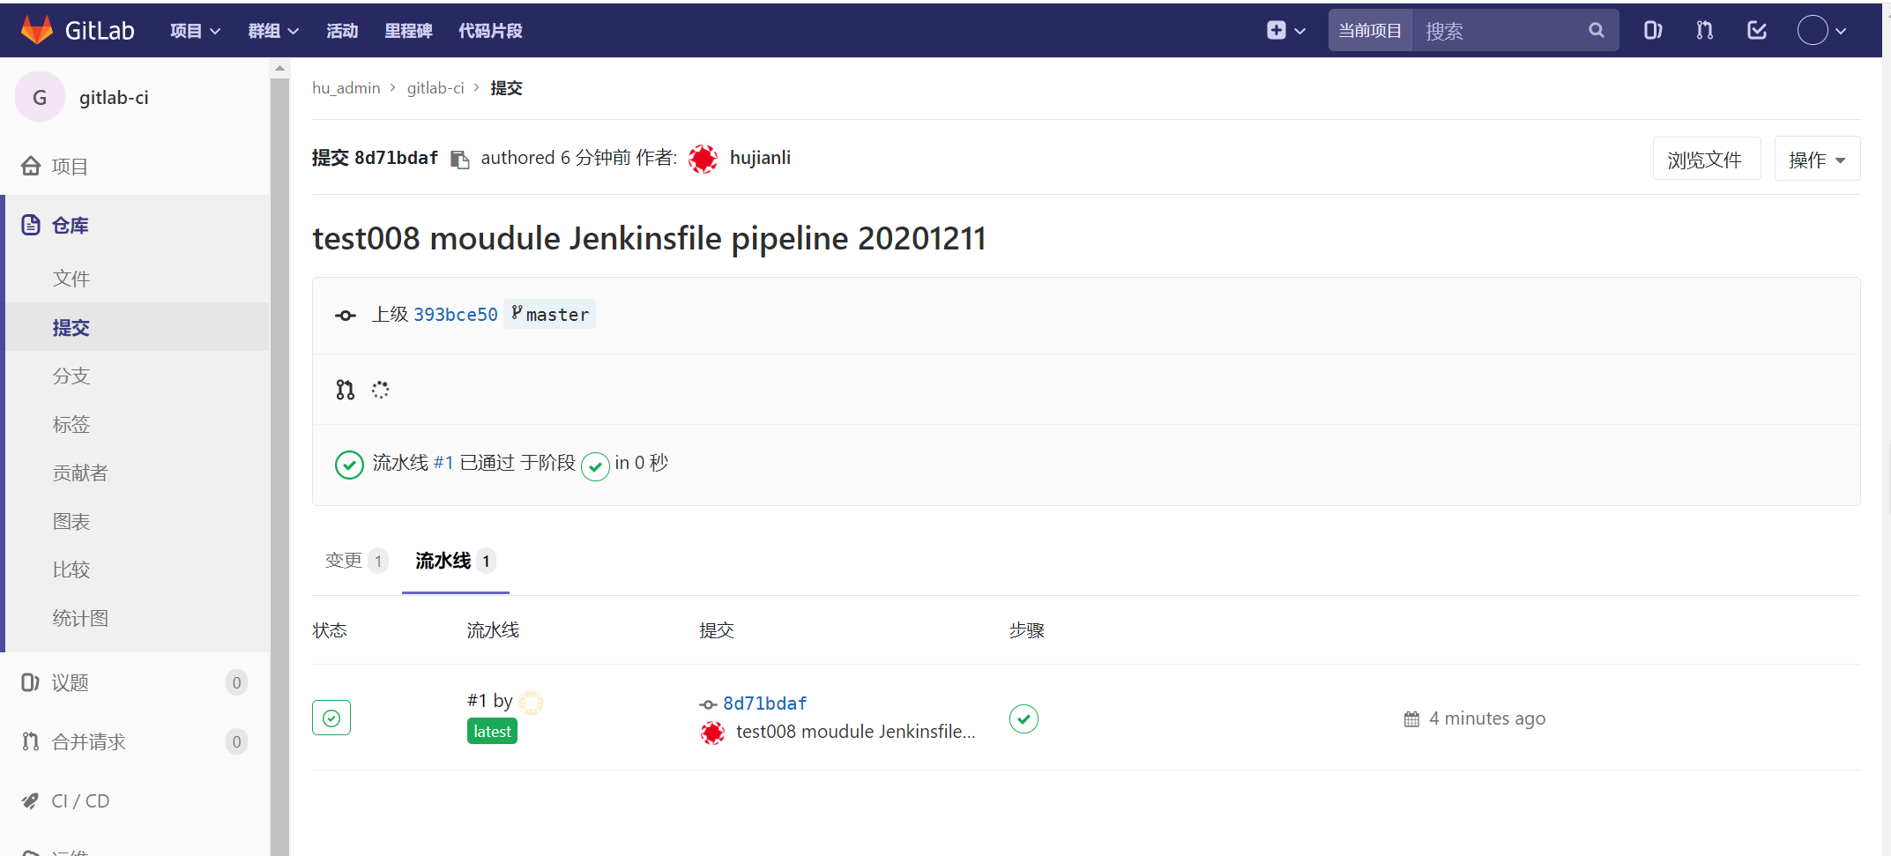Expand the new item plus dropdown
Screen dimensions: 1891x856
pyautogui.click(x=1286, y=31)
